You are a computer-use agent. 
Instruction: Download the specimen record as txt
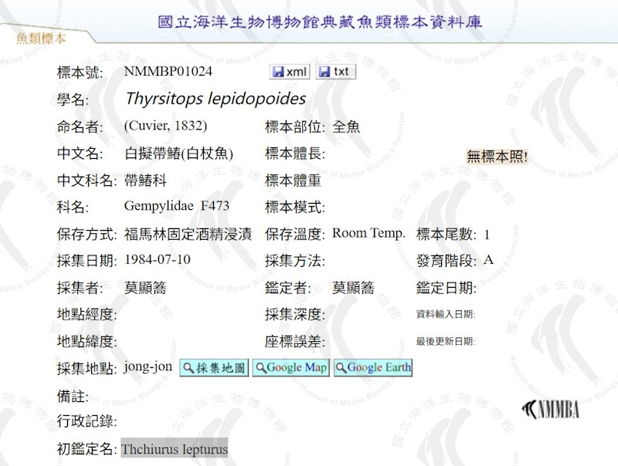tap(336, 72)
